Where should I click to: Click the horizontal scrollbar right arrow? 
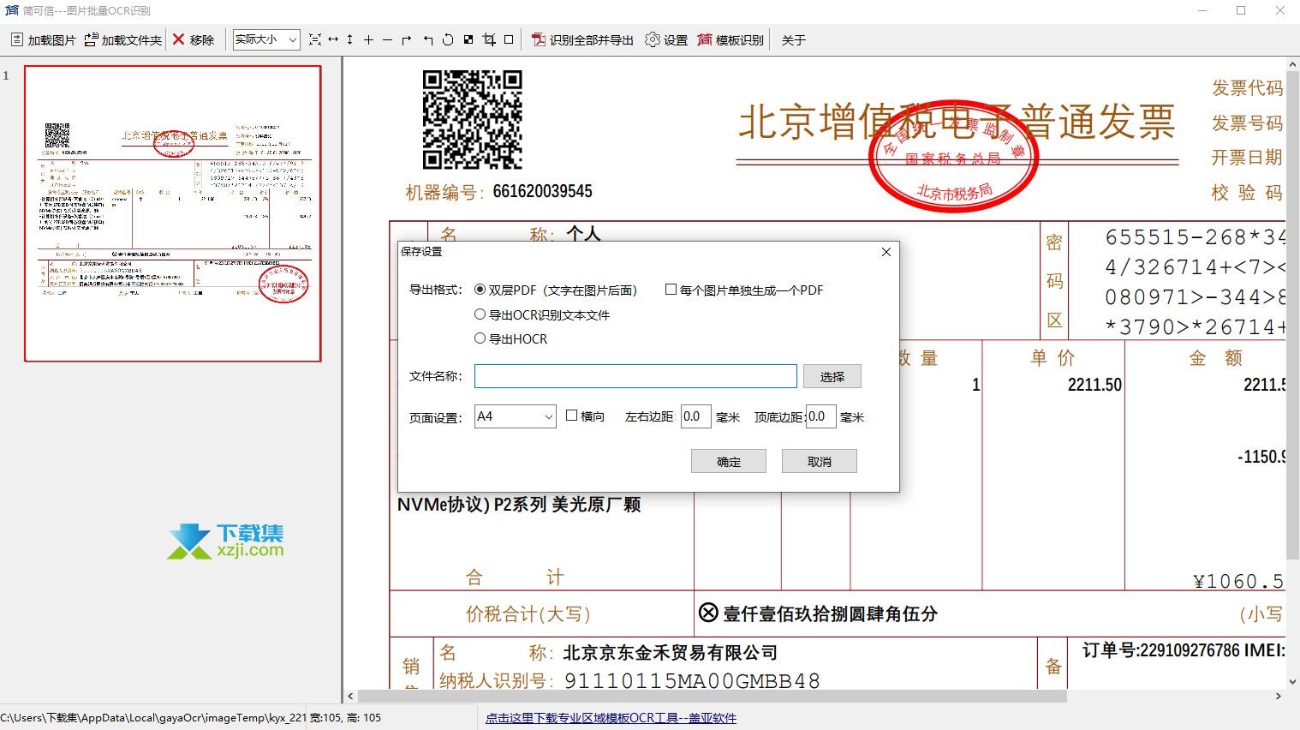(x=1279, y=697)
